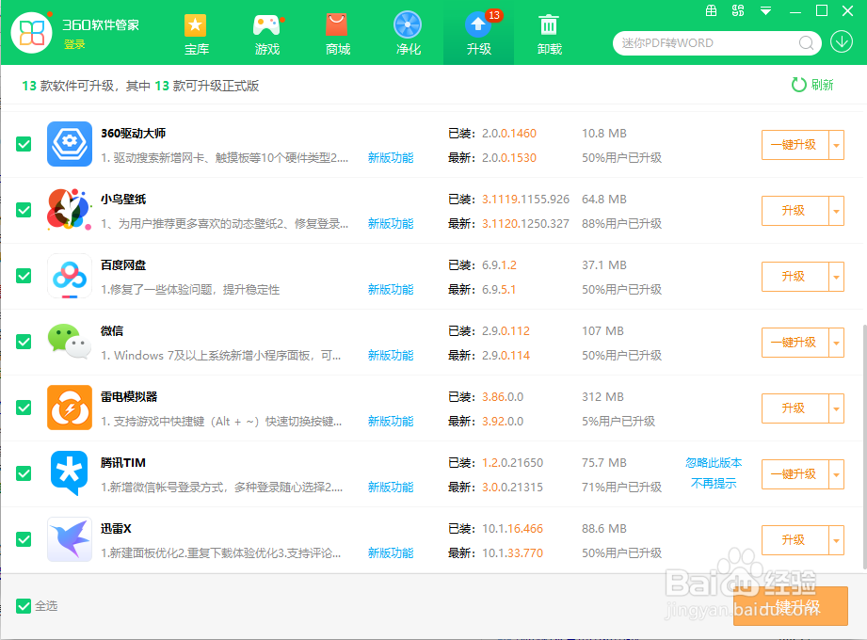The height and width of the screenshot is (640, 867).
Task: Click the 小鸟壁纸 software name
Action: point(123,199)
